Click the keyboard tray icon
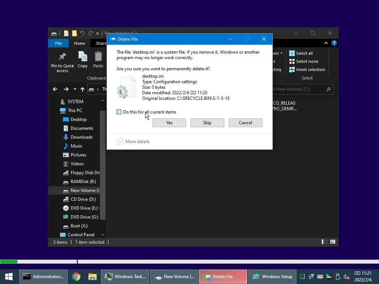This screenshot has height=284, width=379. [x=320, y=277]
